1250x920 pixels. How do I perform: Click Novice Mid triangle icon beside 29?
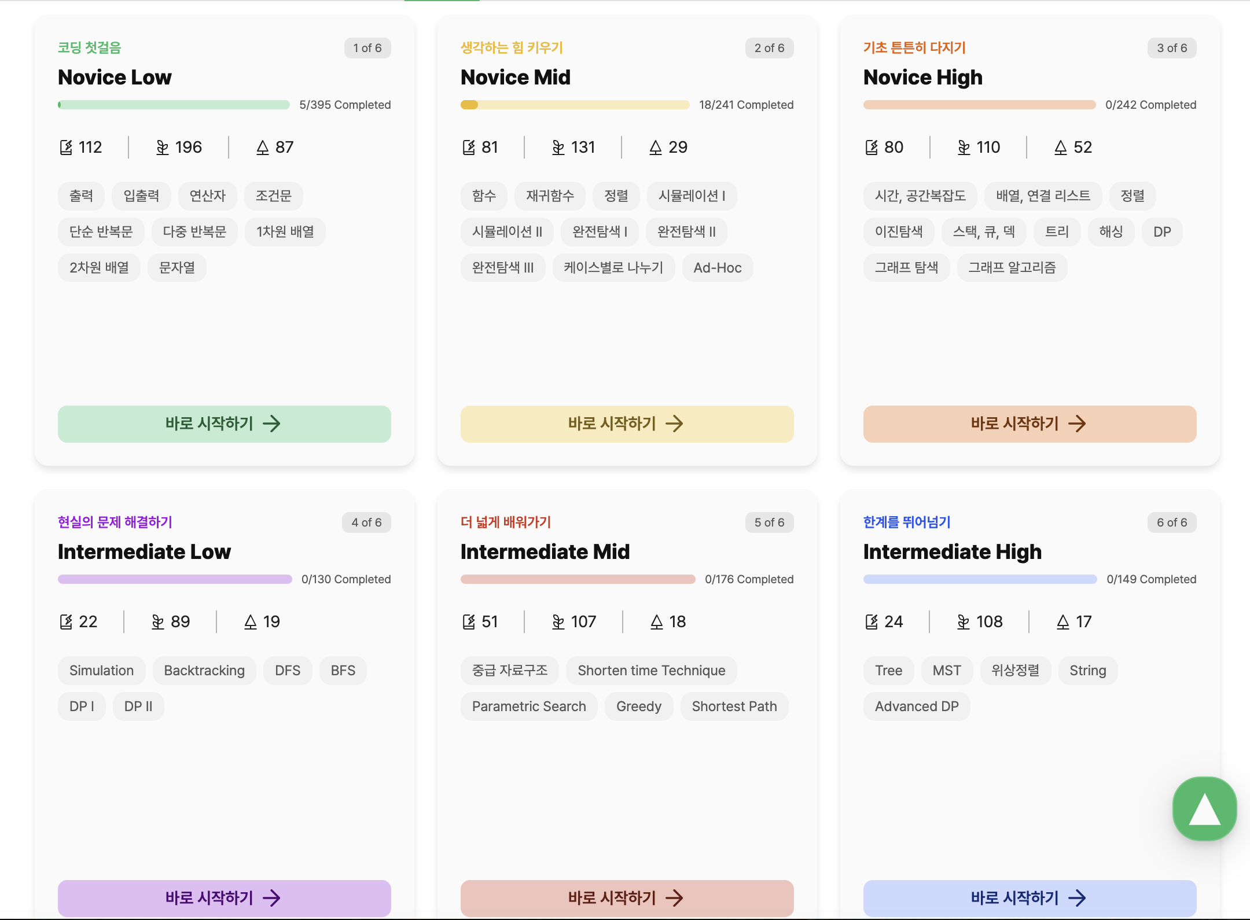(655, 148)
